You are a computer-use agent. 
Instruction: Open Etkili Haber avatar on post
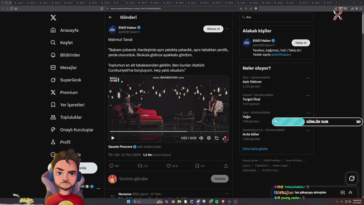click(x=112, y=30)
